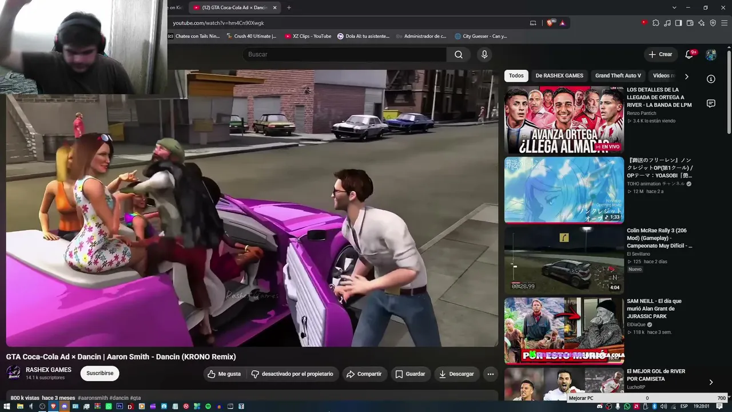
Task: Click the ESP language indicator in taskbar
Action: tap(684, 406)
